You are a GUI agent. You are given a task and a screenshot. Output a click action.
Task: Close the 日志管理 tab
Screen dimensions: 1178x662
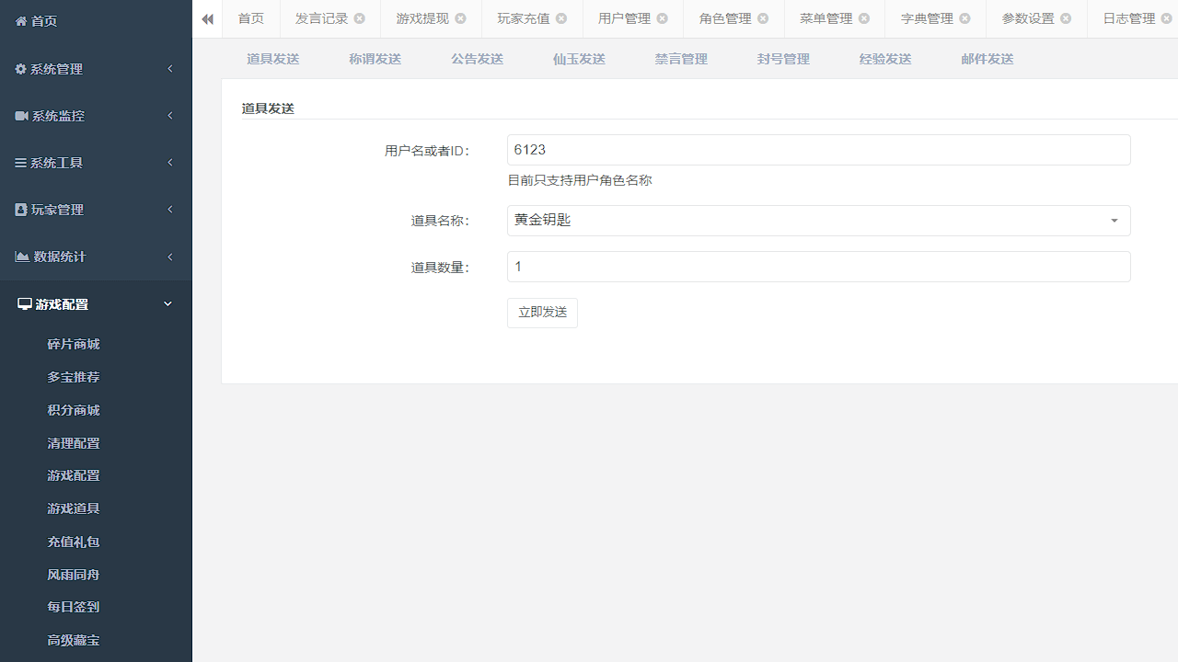pos(1166,17)
